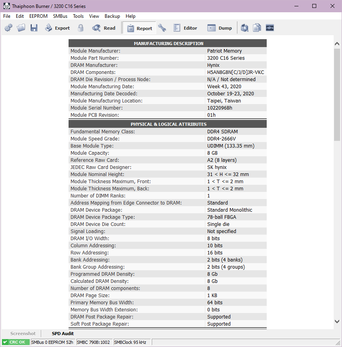Screen dimensions: 342x347
Task: Click the H5AN8G8N[C/J/D]JR-VKC components value
Action: pyautogui.click(x=236, y=72)
